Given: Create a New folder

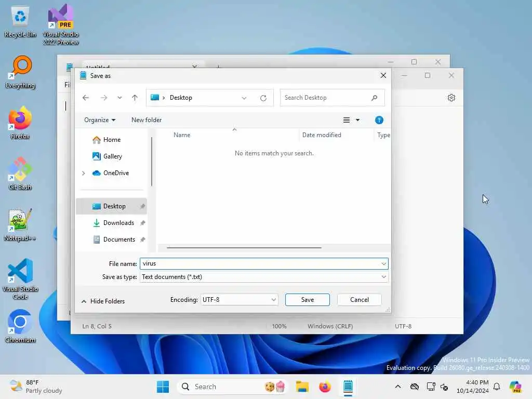Looking at the screenshot, I should (147, 120).
